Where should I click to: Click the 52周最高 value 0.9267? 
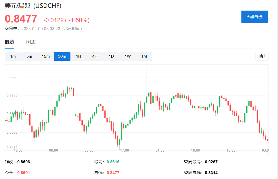pos(211,162)
